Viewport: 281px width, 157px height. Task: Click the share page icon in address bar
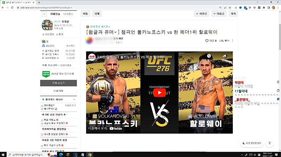(x=225, y=8)
